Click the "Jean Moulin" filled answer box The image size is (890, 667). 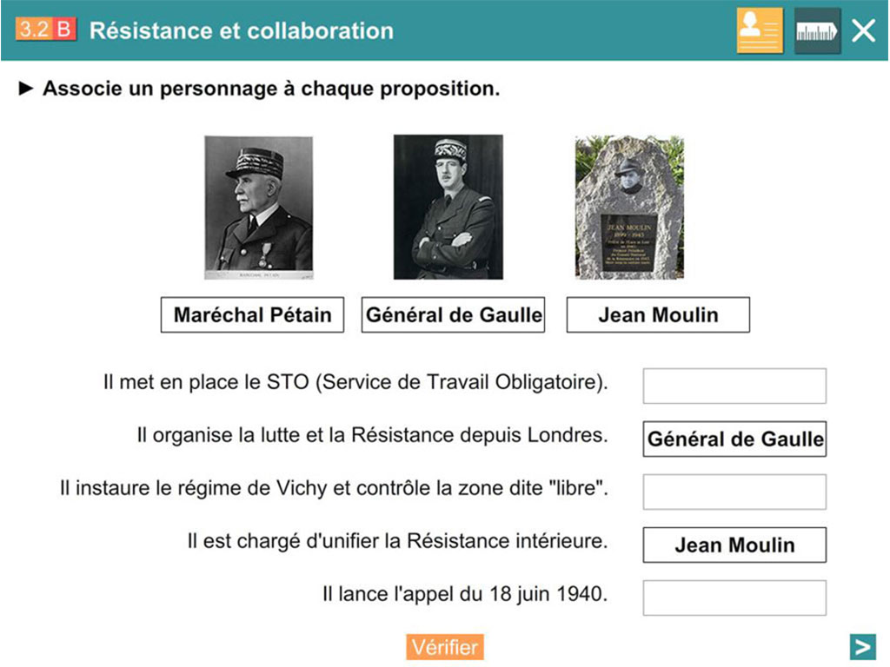pos(734,545)
